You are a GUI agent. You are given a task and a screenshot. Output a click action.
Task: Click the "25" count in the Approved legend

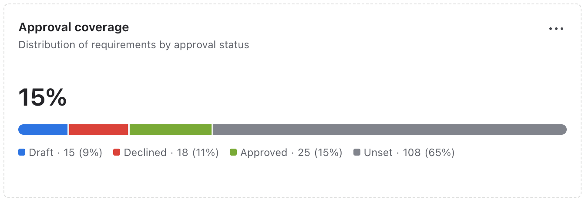tap(304, 153)
